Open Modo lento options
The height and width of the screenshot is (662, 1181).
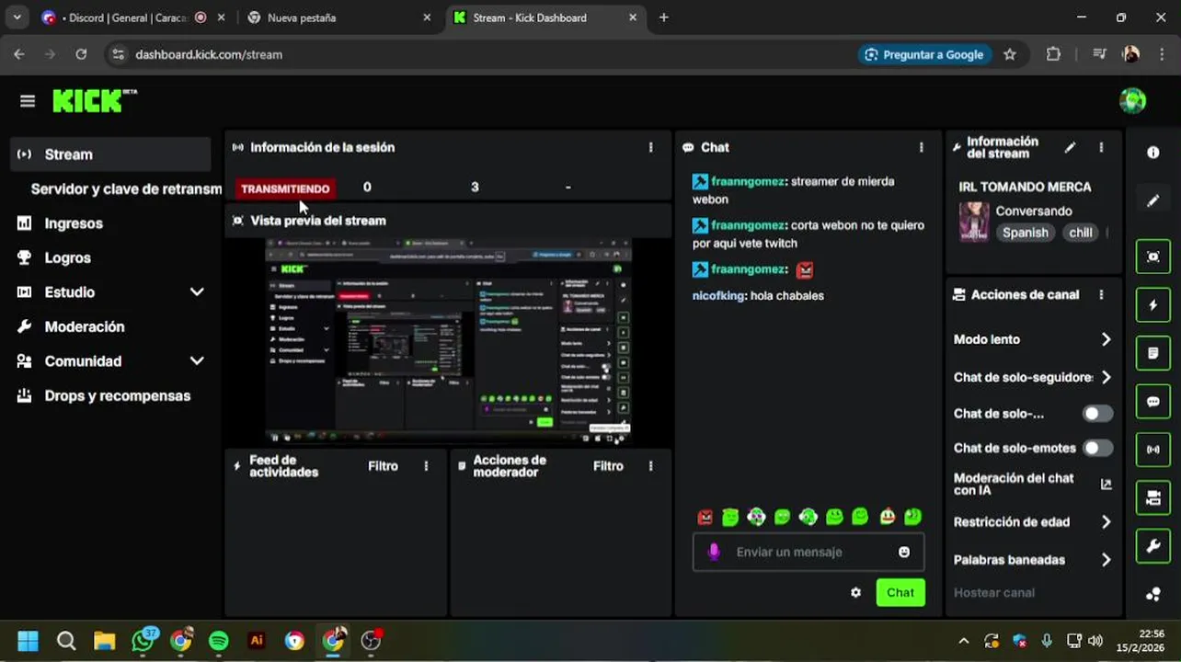1032,339
